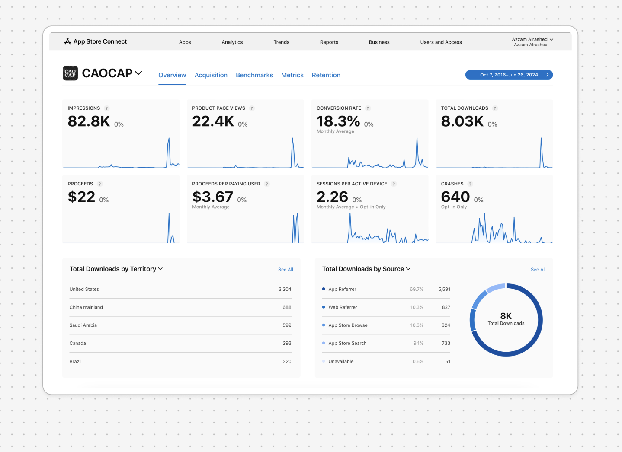Click the App Referrer source label
The width and height of the screenshot is (622, 452).
click(x=342, y=290)
